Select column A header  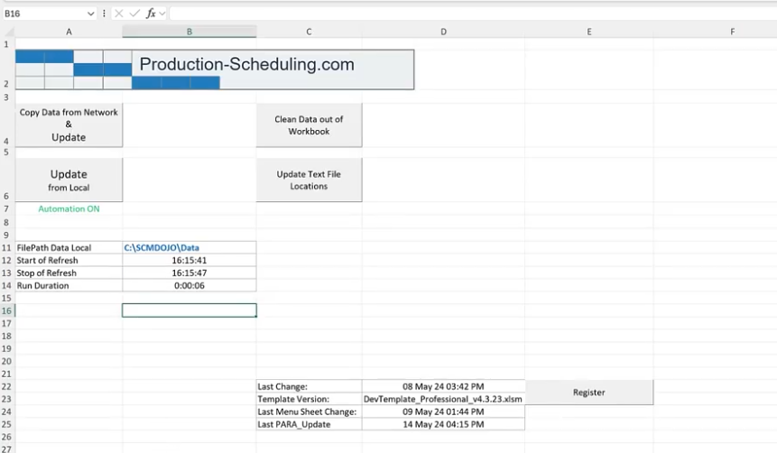(x=69, y=32)
